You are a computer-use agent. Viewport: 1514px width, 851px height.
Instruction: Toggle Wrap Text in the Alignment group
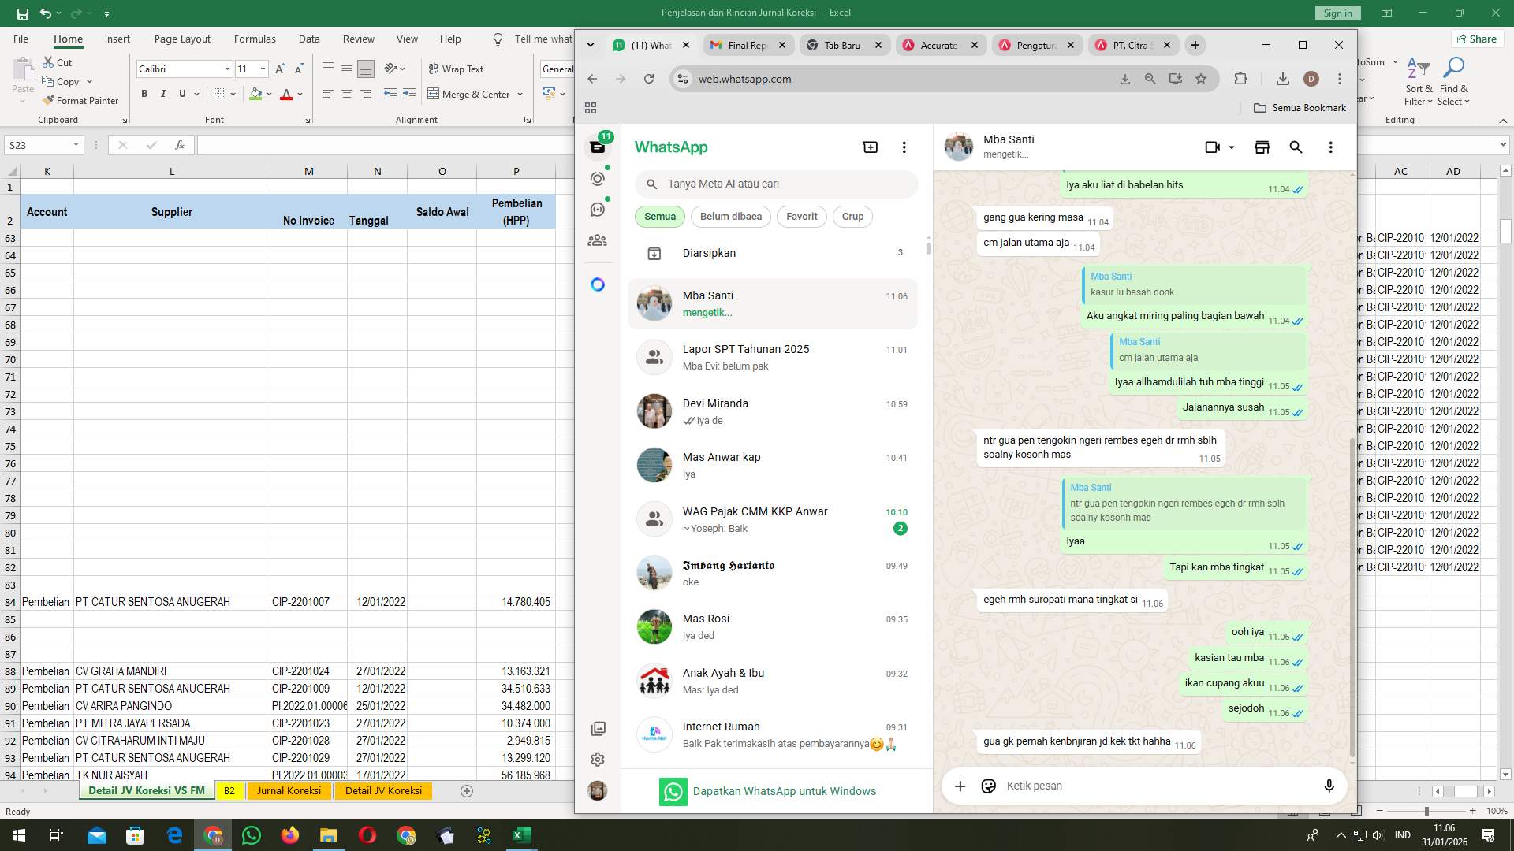tap(456, 69)
